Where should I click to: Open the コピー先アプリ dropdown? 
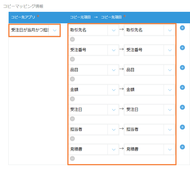click(x=34, y=30)
